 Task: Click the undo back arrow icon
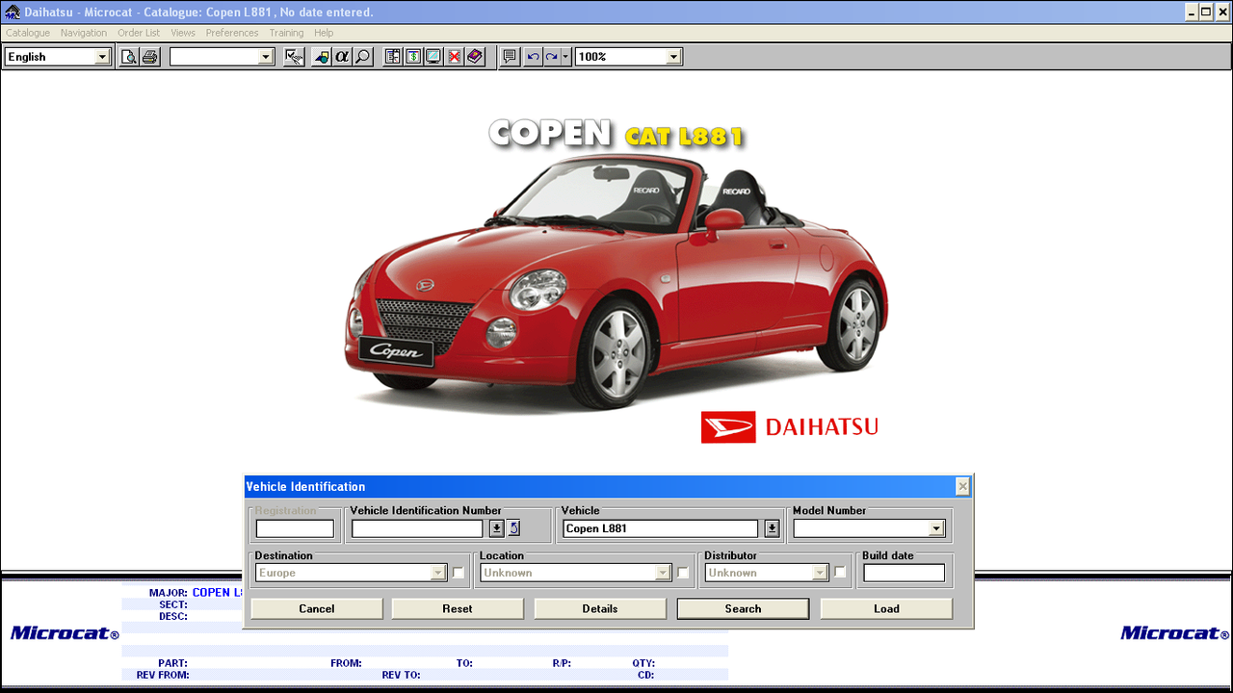[533, 57]
